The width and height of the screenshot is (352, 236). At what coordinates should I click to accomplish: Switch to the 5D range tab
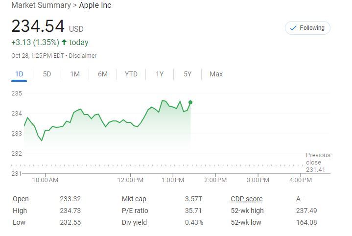pyautogui.click(x=47, y=74)
